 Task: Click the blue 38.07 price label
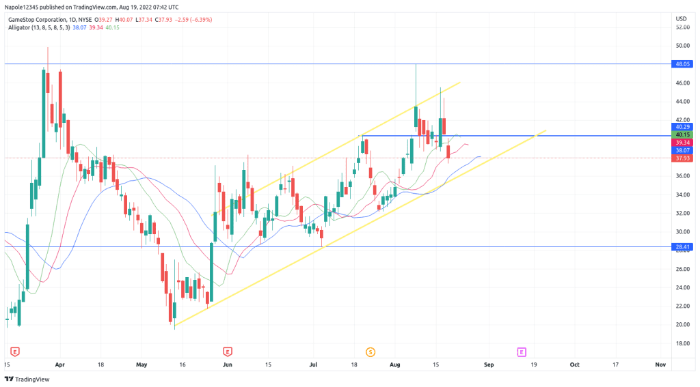(682, 151)
